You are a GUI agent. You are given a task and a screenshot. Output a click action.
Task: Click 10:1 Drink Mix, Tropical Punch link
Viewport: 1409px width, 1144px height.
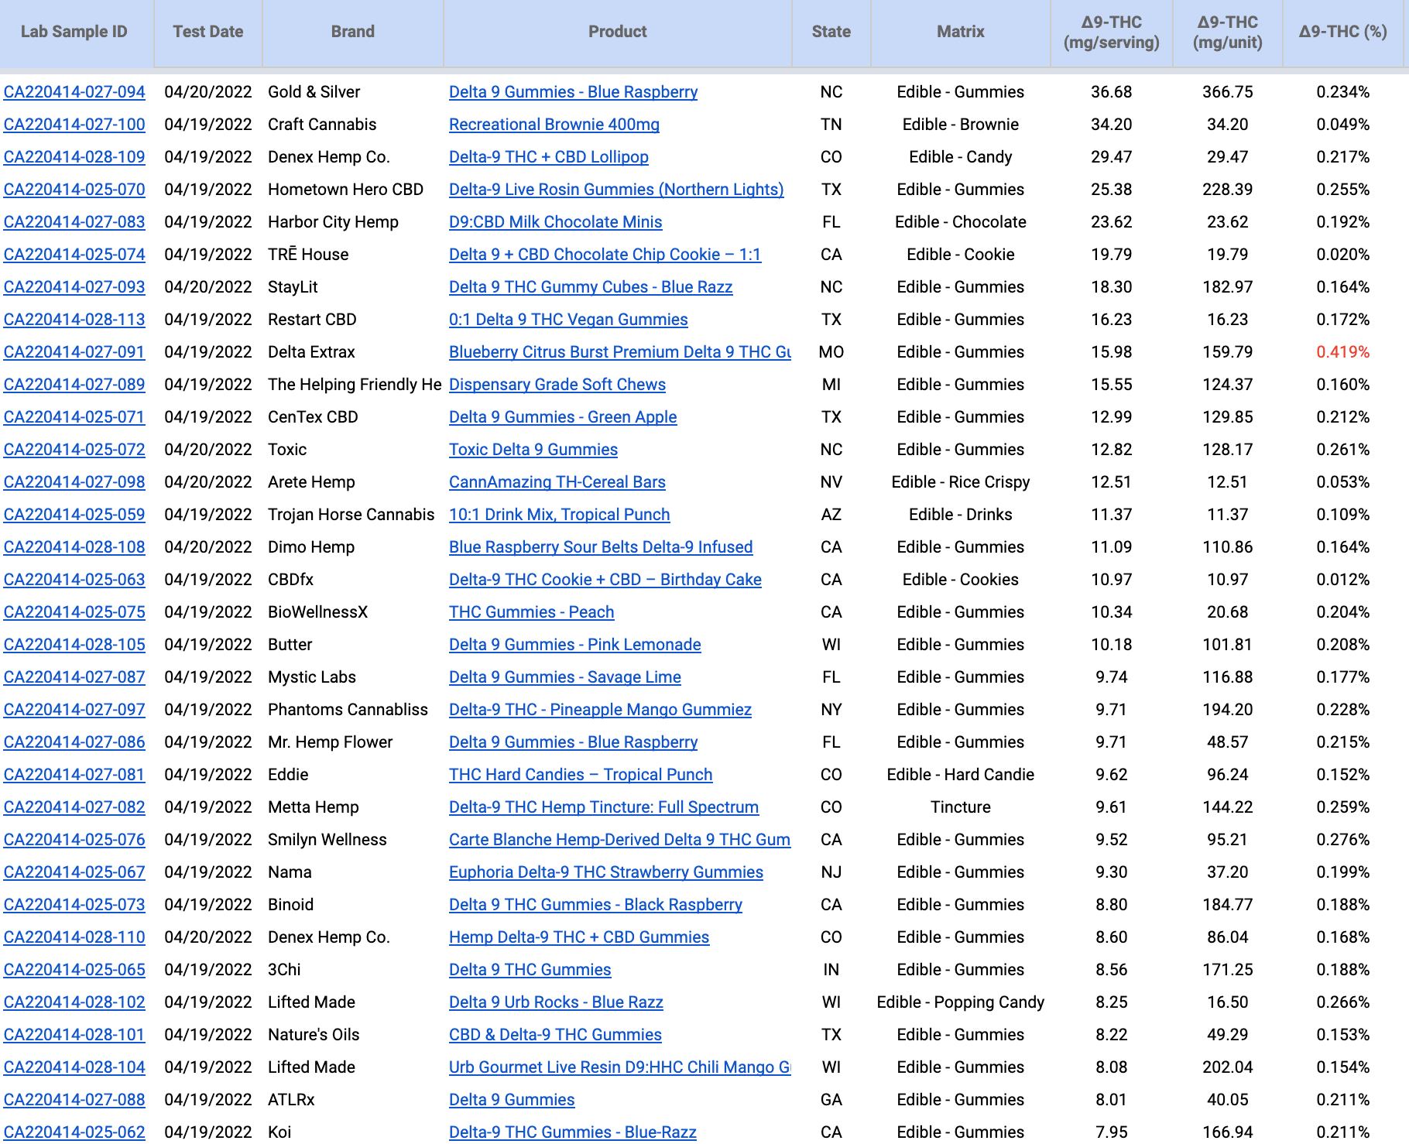[x=559, y=515]
